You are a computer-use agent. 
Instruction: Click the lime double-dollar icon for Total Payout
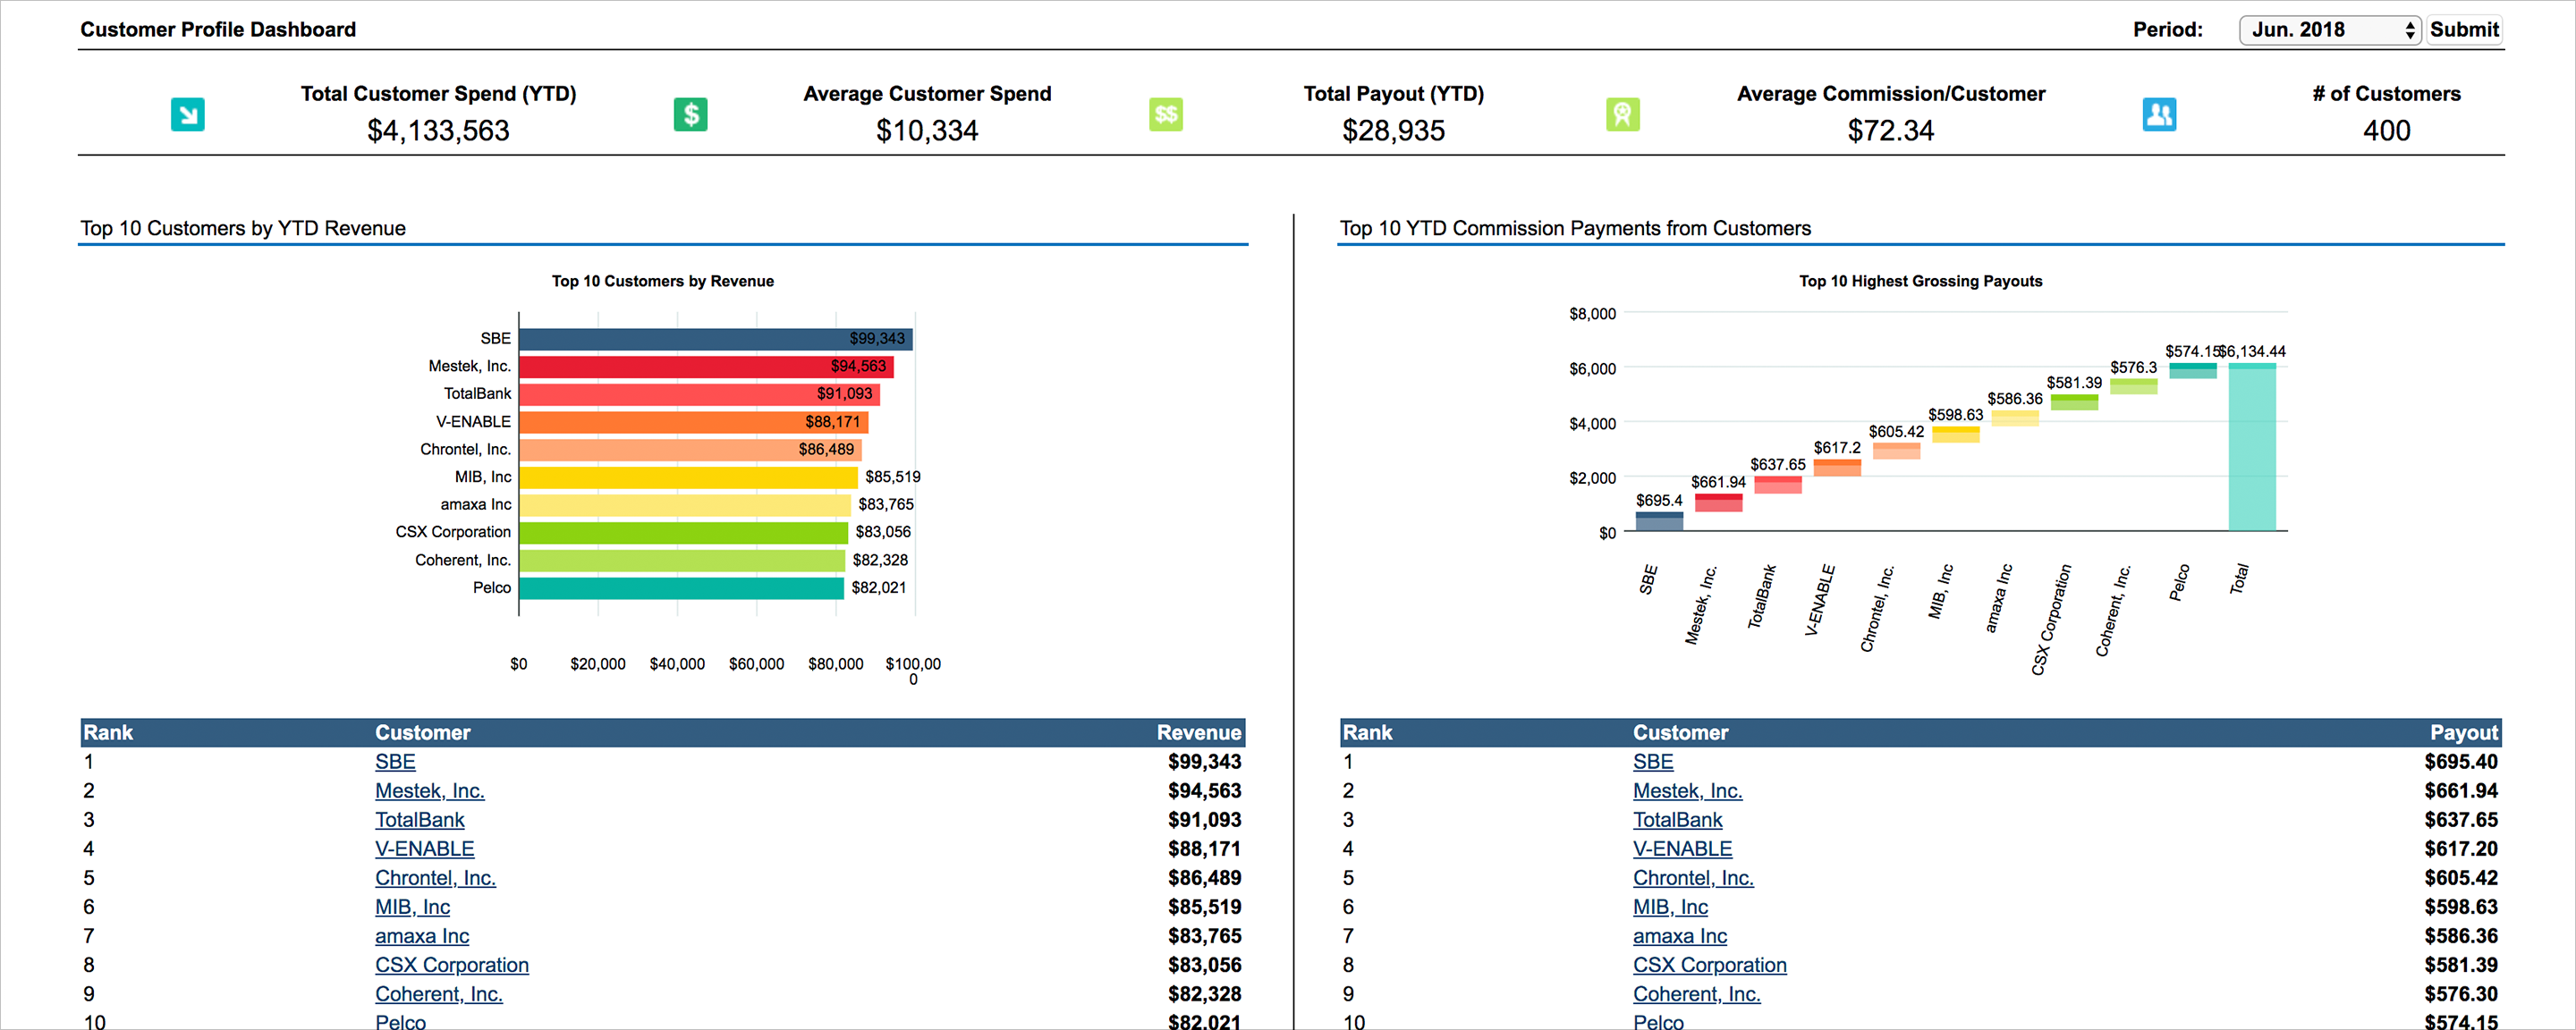[x=1166, y=114]
